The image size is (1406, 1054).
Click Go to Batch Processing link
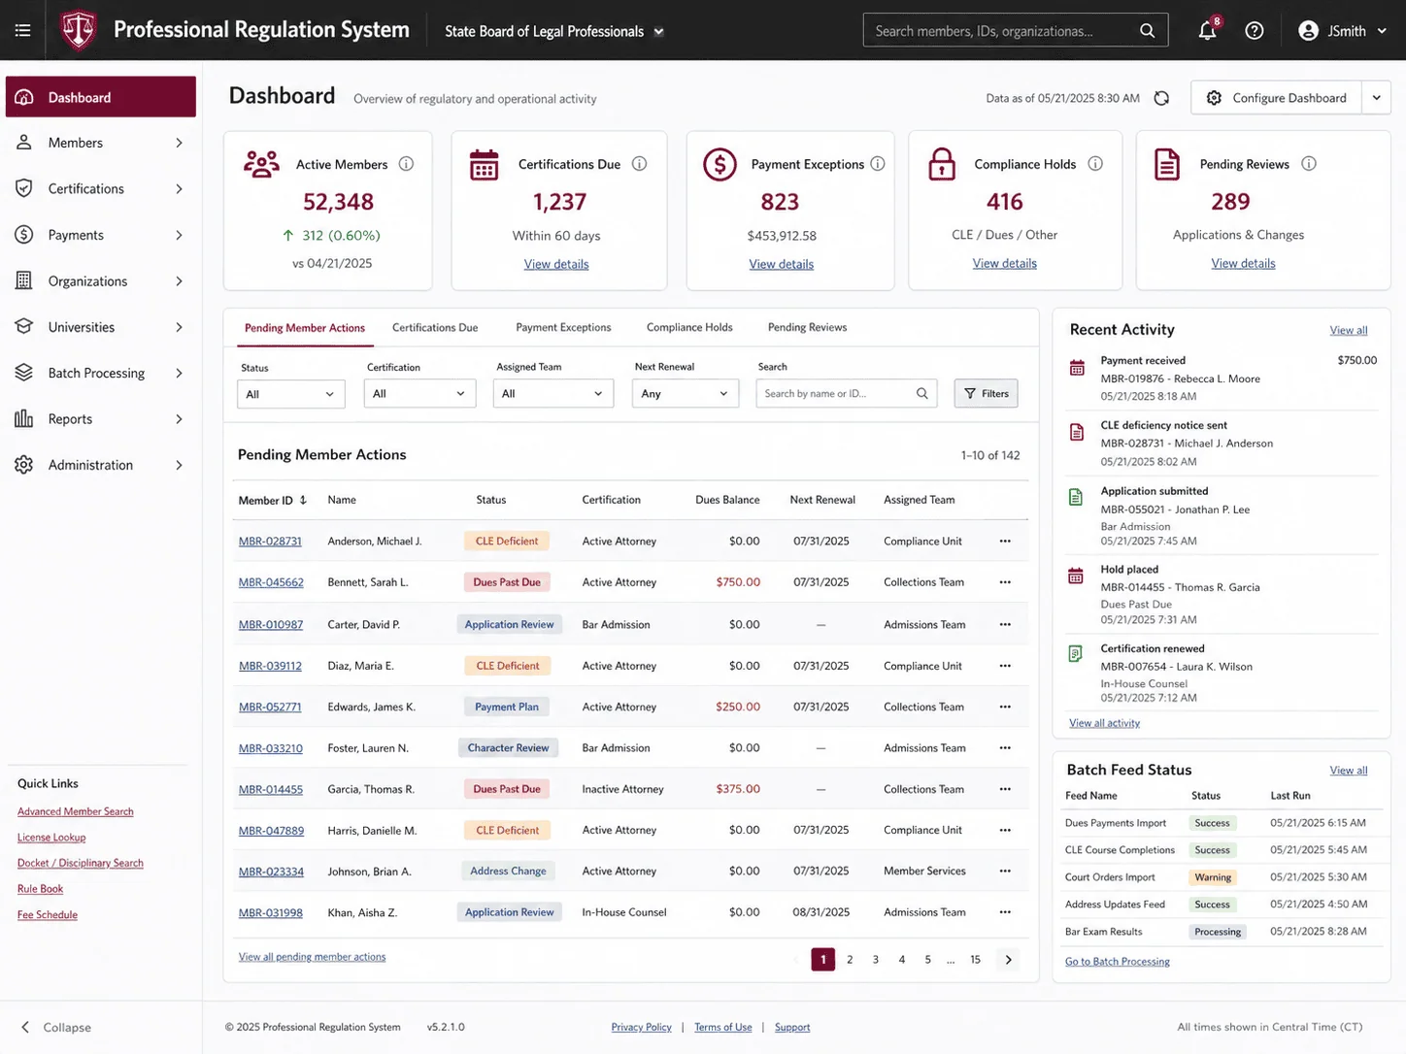[x=1118, y=962]
